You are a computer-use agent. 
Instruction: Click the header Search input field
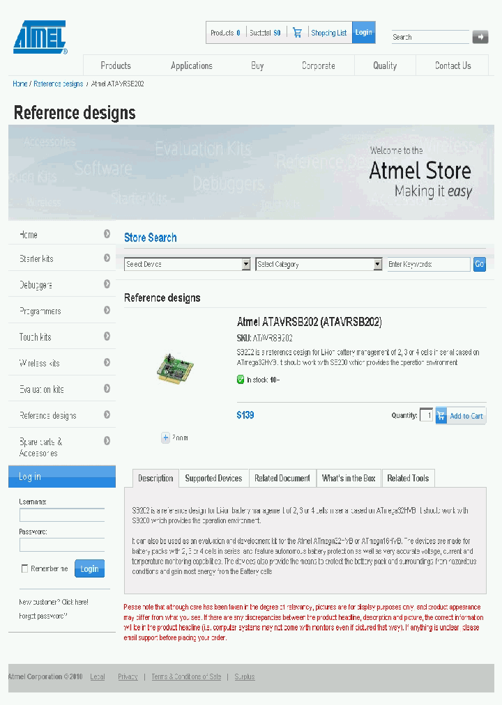pos(430,37)
